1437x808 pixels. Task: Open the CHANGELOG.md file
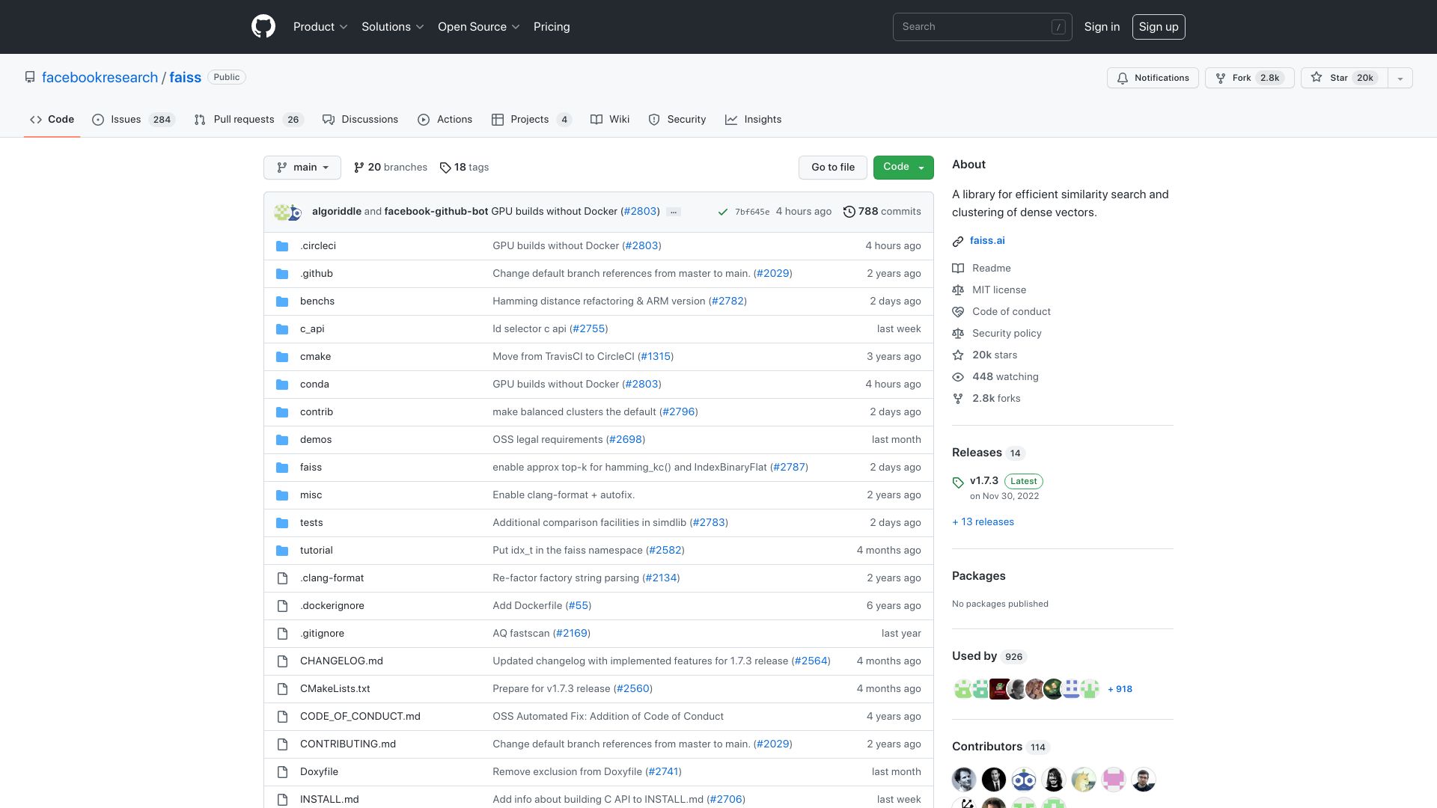pyautogui.click(x=341, y=661)
